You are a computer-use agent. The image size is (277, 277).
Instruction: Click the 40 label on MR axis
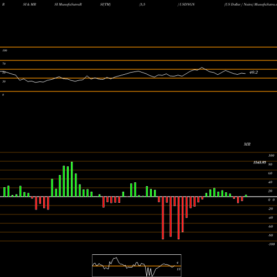tap(270, 182)
